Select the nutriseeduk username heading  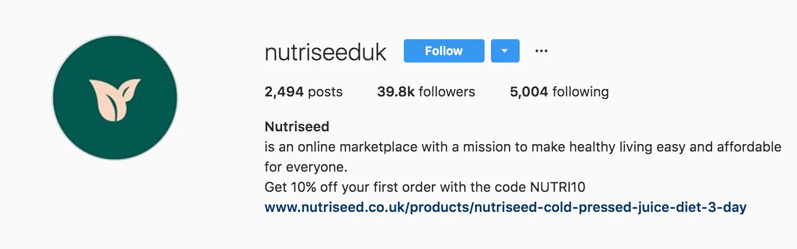(325, 52)
